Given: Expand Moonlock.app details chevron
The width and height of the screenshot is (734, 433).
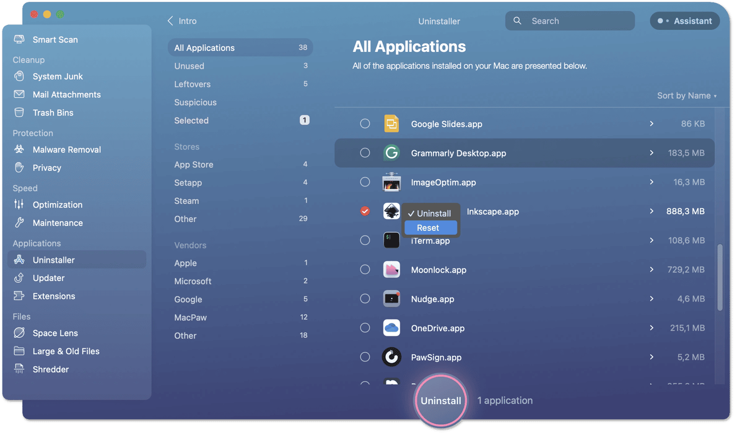Looking at the screenshot, I should 651,270.
